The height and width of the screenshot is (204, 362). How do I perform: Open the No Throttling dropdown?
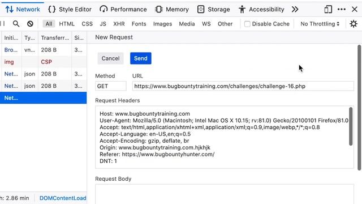pyautogui.click(x=320, y=24)
